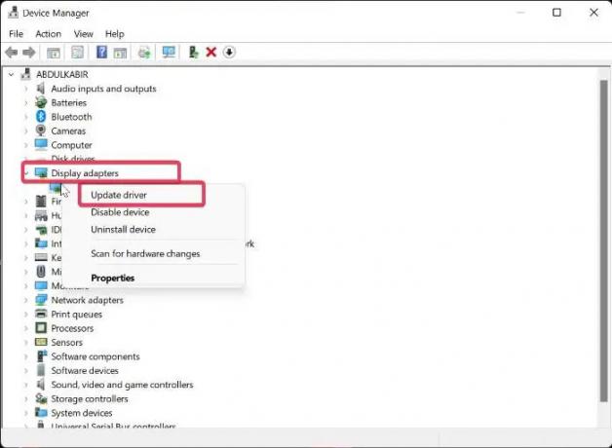
Task: Expand the Cameras category
Action: click(x=26, y=131)
